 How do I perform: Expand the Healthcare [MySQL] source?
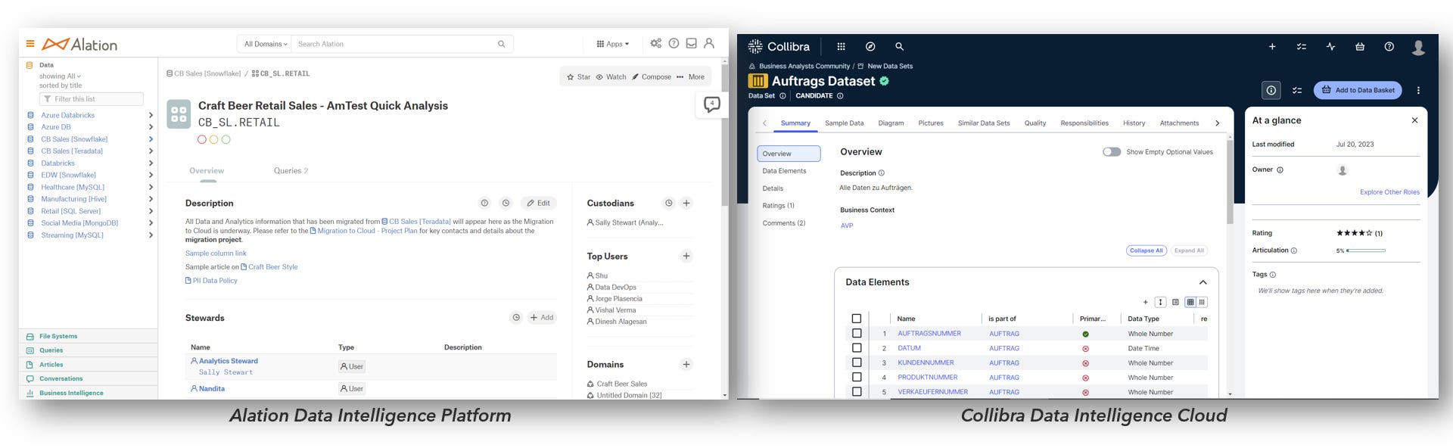click(x=151, y=187)
